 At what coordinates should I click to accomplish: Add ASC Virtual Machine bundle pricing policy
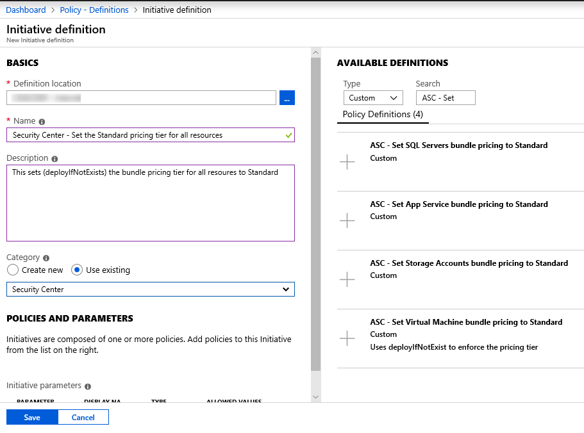coord(347,338)
